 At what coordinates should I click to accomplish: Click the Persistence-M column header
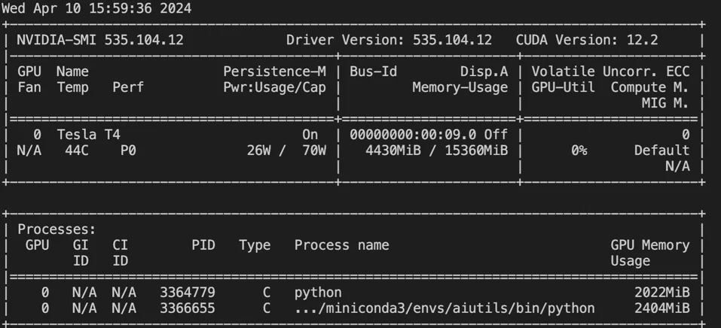tap(274, 71)
